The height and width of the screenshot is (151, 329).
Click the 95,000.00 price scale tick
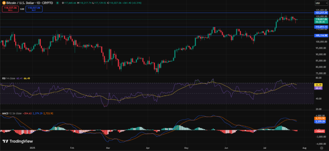pos(321,48)
